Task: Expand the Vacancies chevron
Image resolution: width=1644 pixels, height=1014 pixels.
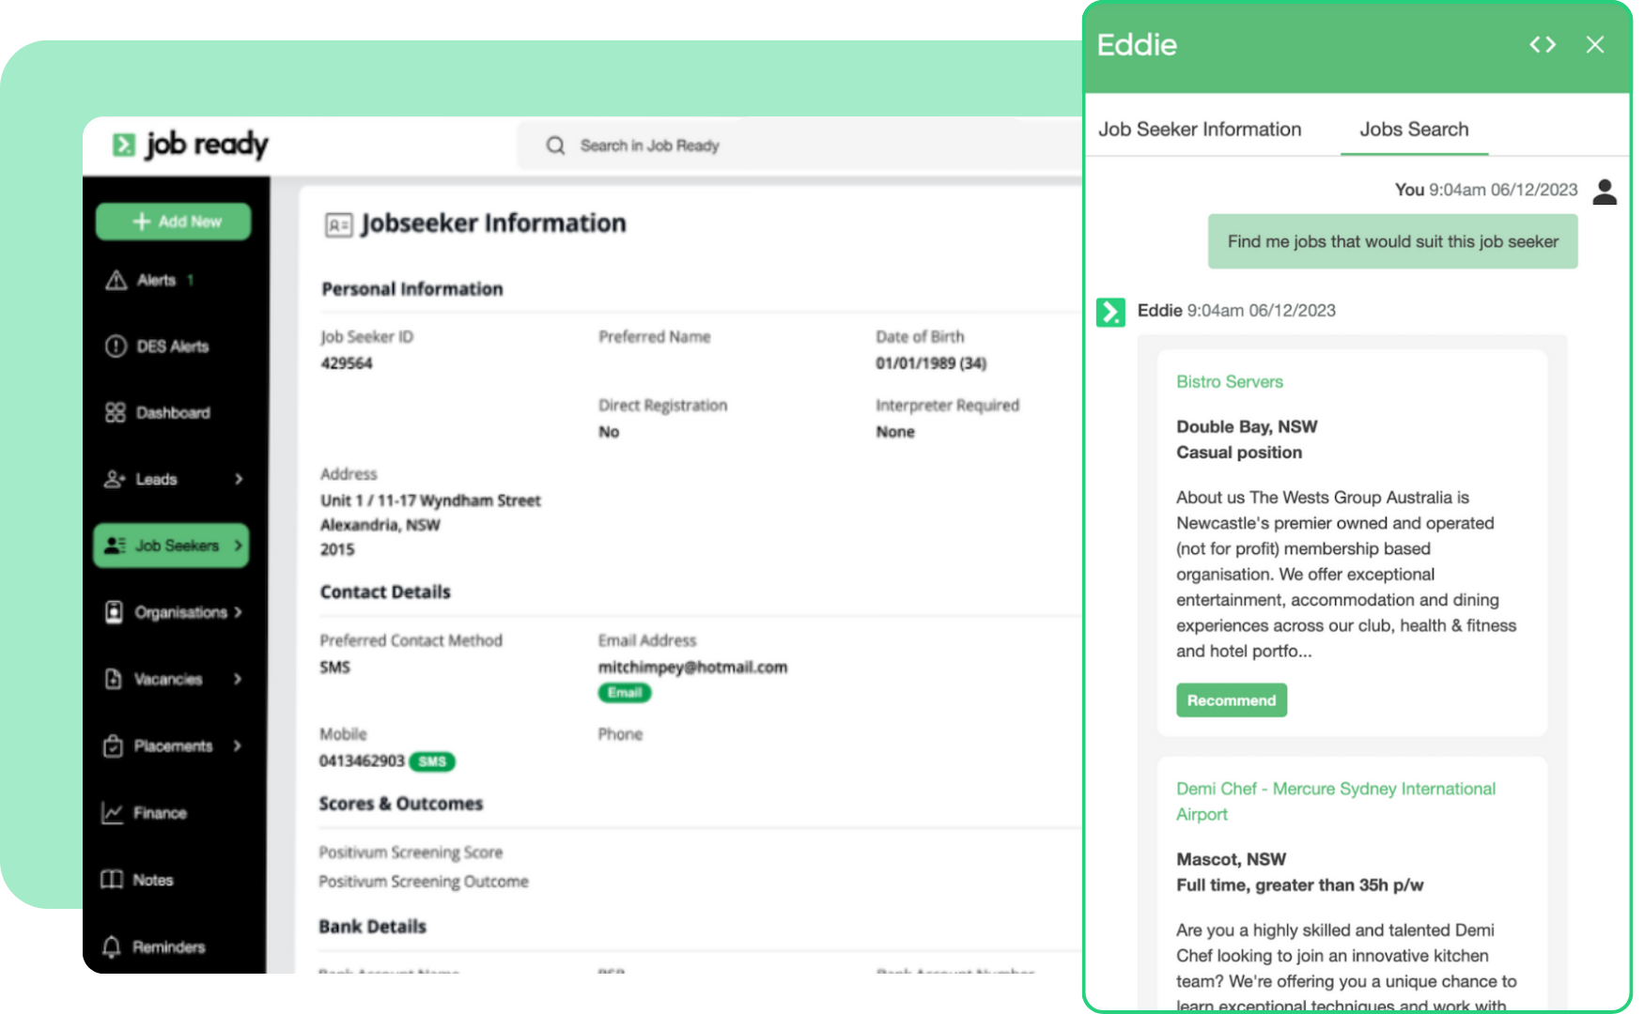Action: coord(238,679)
